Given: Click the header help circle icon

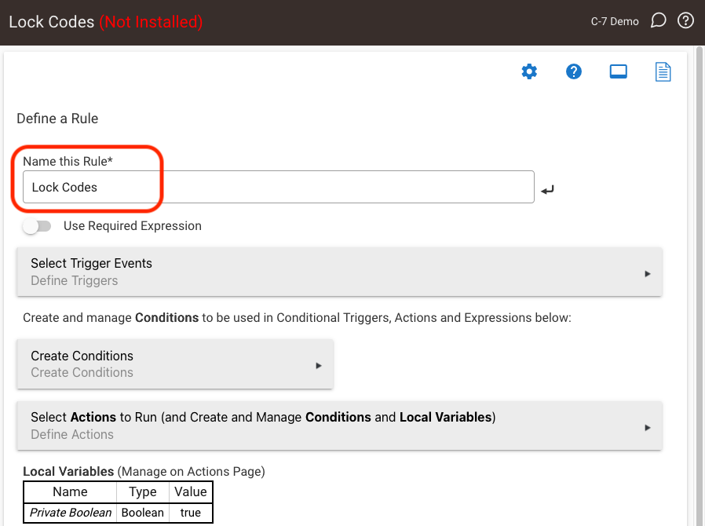Looking at the screenshot, I should coord(685,20).
